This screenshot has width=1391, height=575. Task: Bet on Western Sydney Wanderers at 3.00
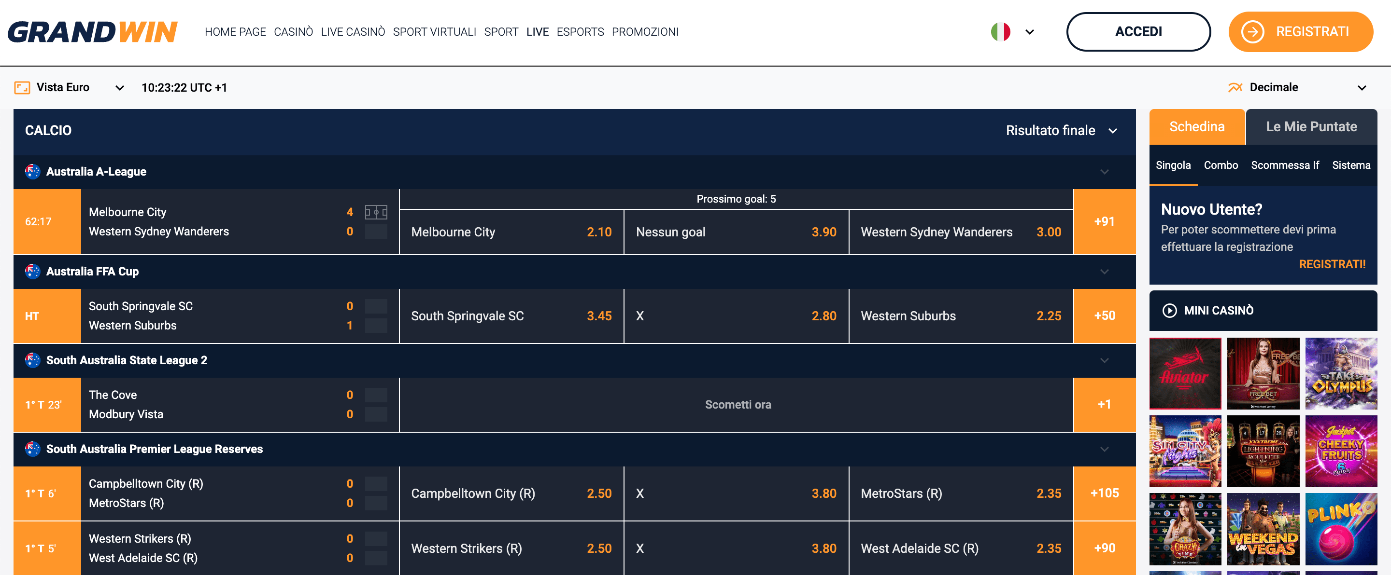961,232
